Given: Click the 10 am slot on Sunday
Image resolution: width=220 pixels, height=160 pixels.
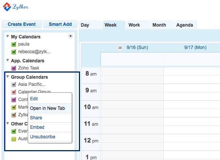Looking at the screenshot, I should coord(132,109).
